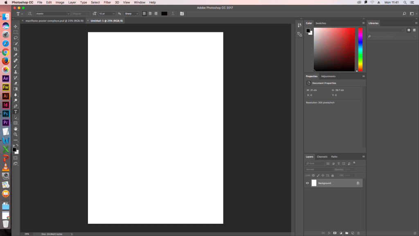
Task: Choose the Clone Stamp tool
Action: [16, 72]
